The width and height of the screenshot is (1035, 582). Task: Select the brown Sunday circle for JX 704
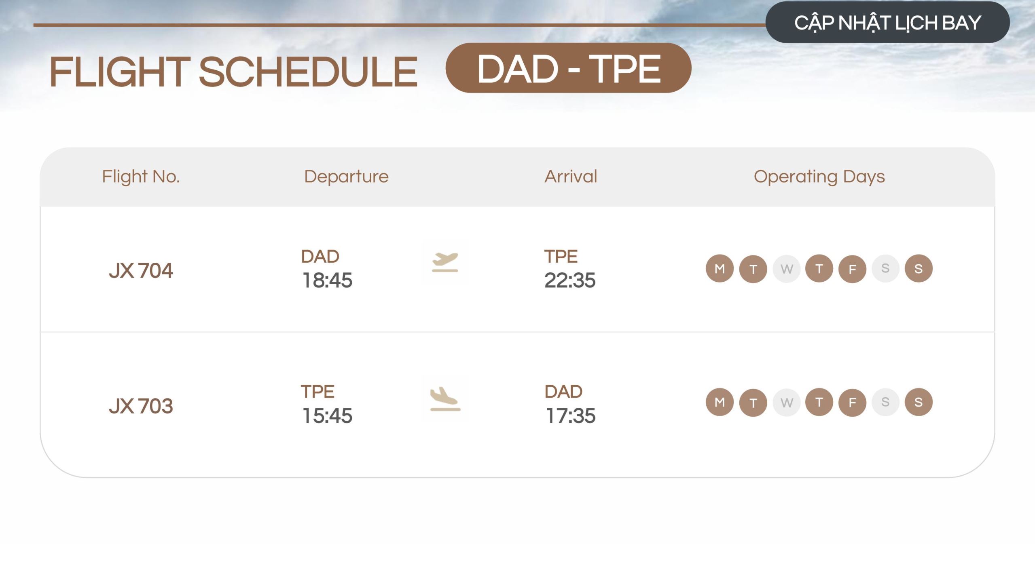point(919,268)
